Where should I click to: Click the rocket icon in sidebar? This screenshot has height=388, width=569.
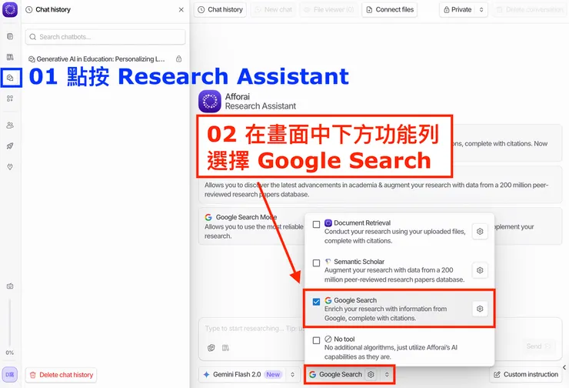point(10,146)
